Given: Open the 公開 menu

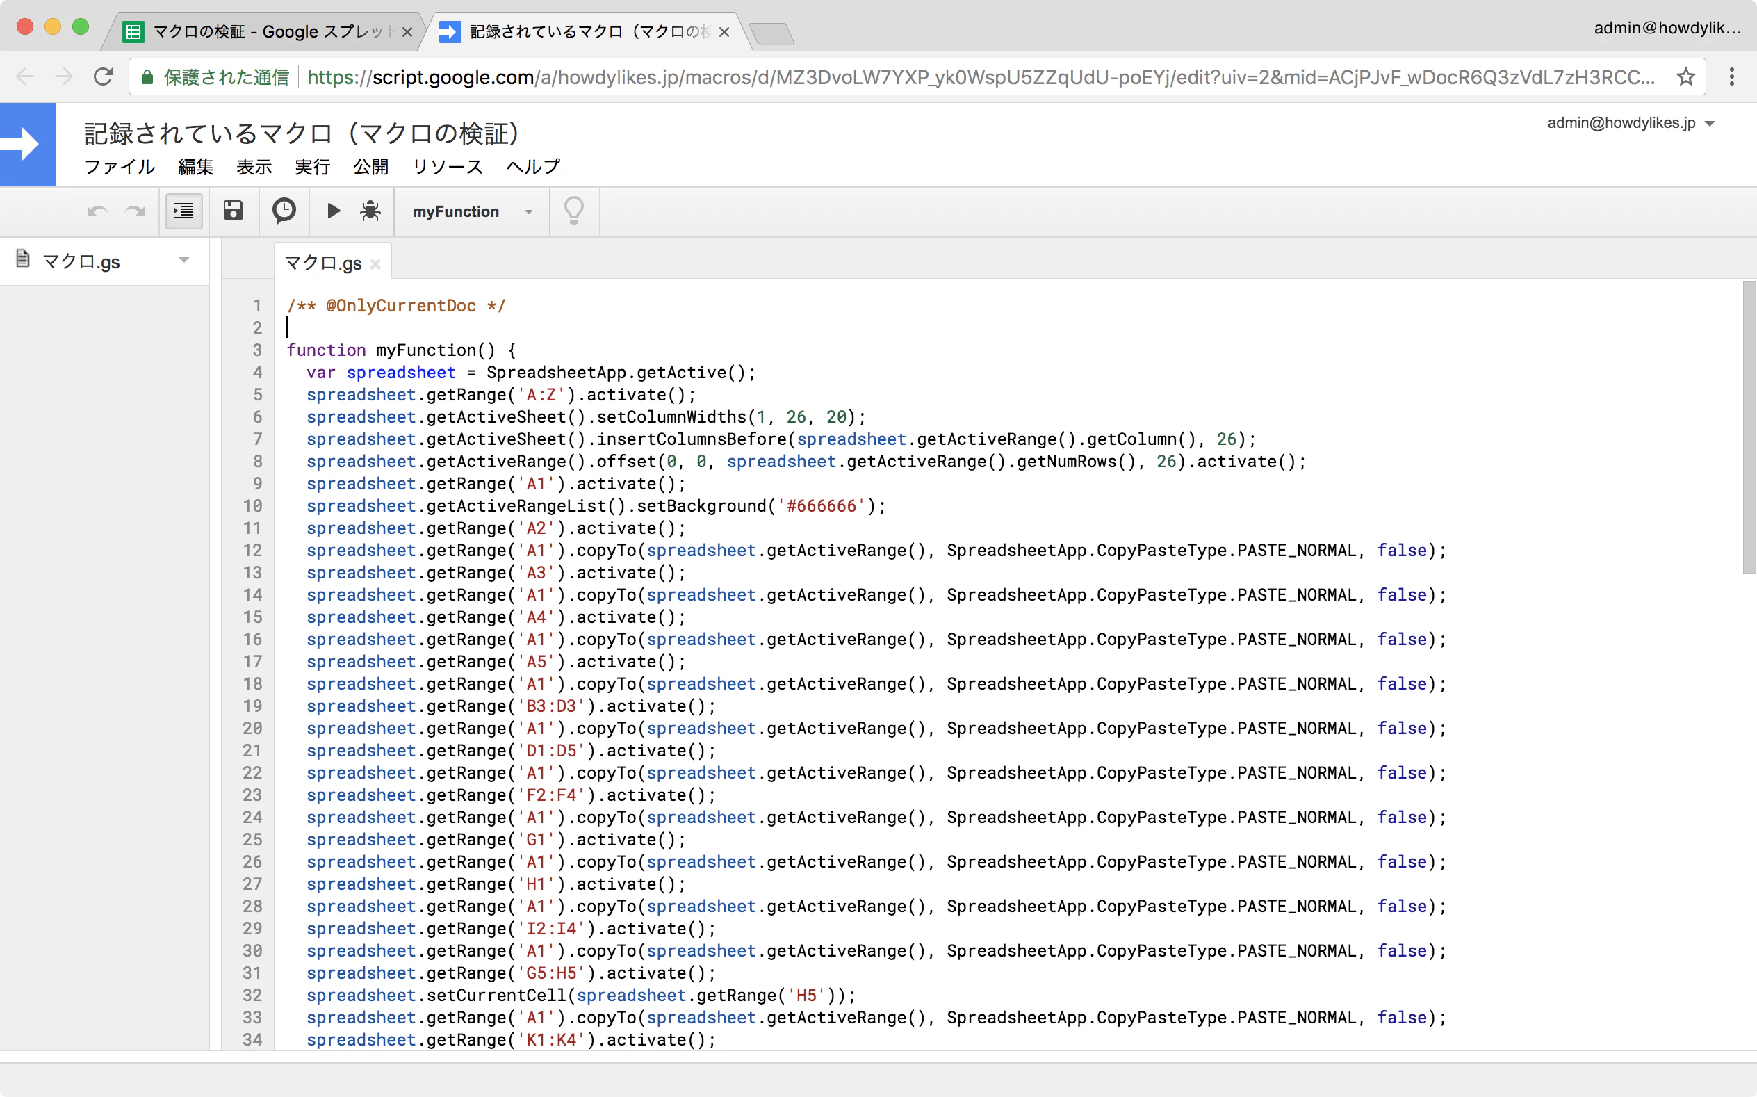Looking at the screenshot, I should coord(370,167).
